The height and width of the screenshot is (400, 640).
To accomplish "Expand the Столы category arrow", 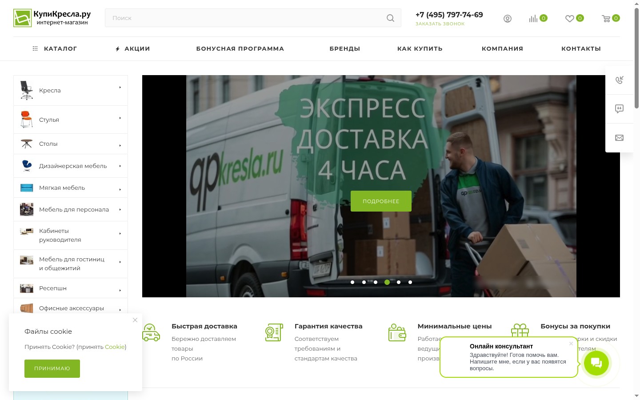I will [x=120, y=145].
